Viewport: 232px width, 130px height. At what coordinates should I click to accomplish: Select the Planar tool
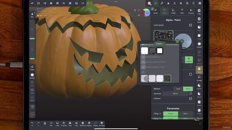coord(199,95)
